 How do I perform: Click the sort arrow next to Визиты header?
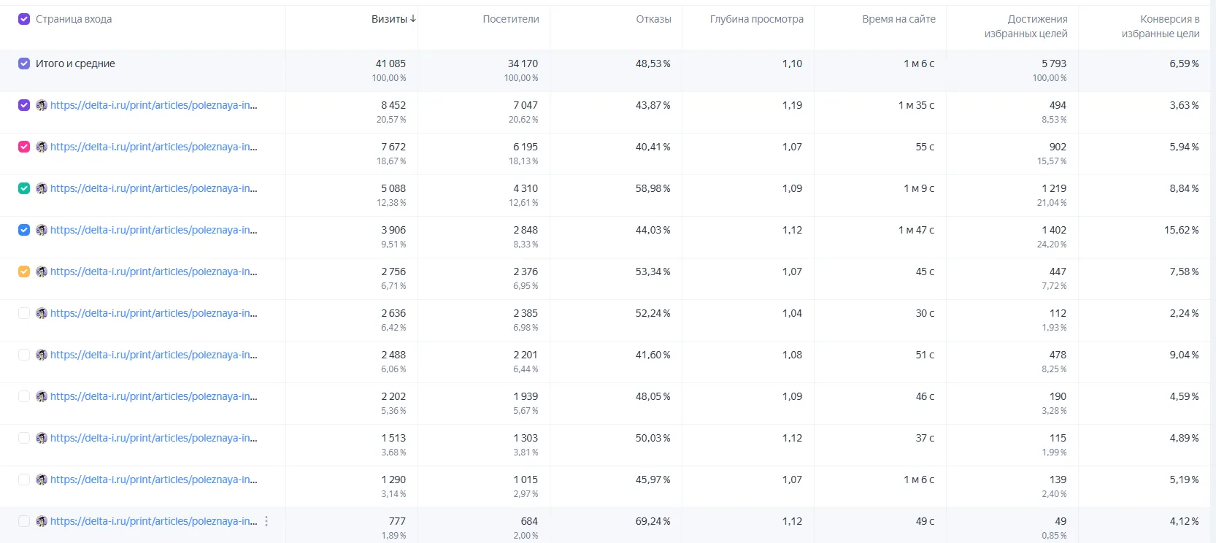413,19
